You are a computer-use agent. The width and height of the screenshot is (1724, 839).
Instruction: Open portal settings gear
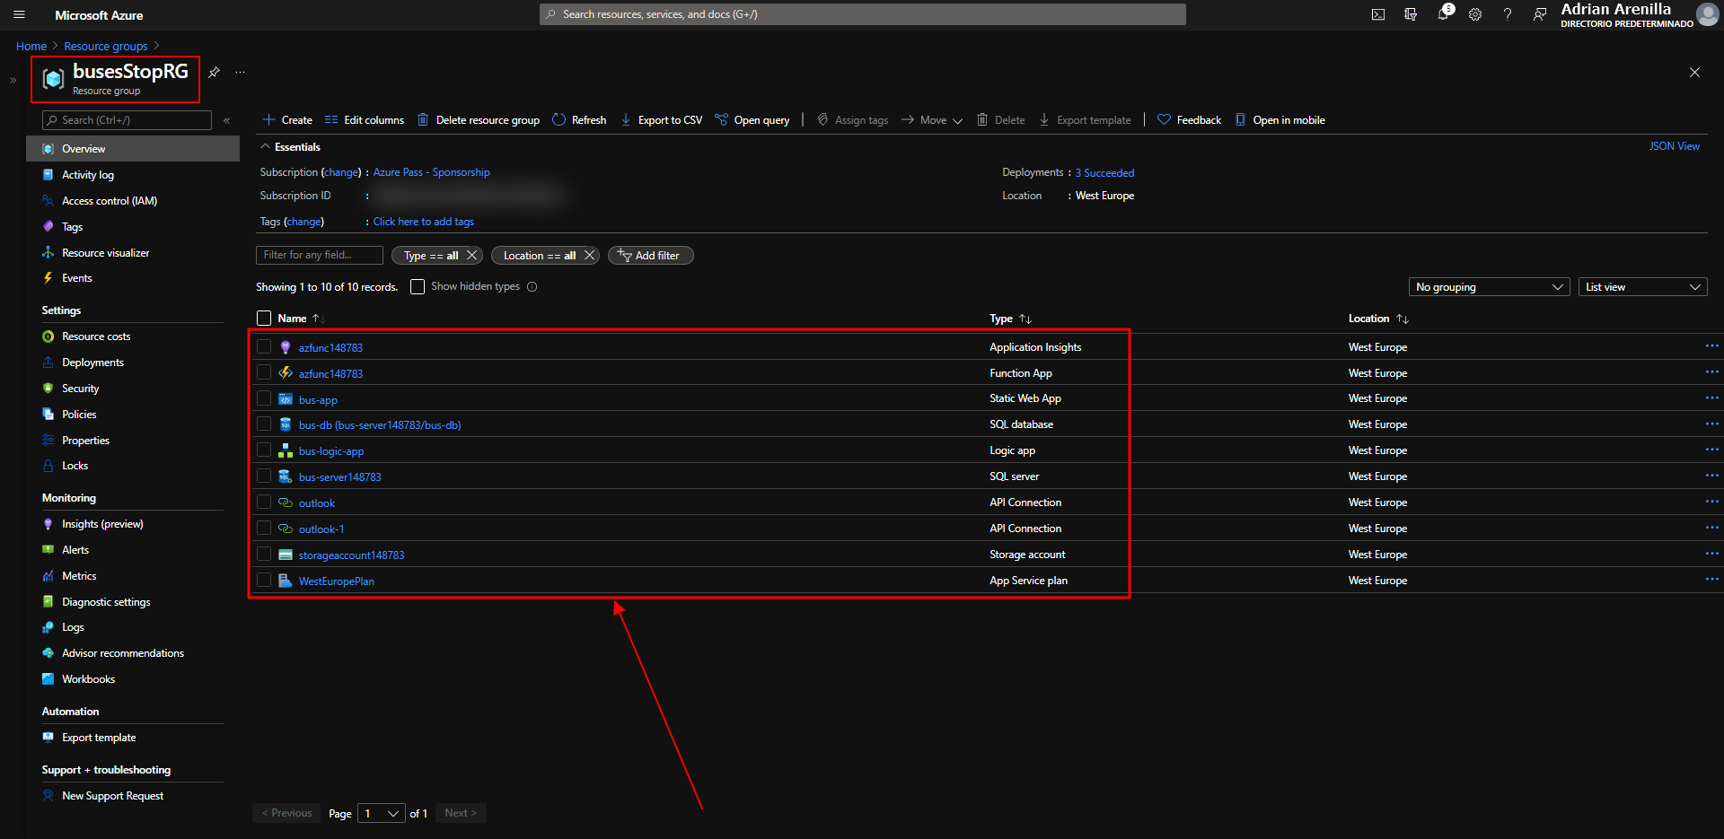click(1475, 14)
